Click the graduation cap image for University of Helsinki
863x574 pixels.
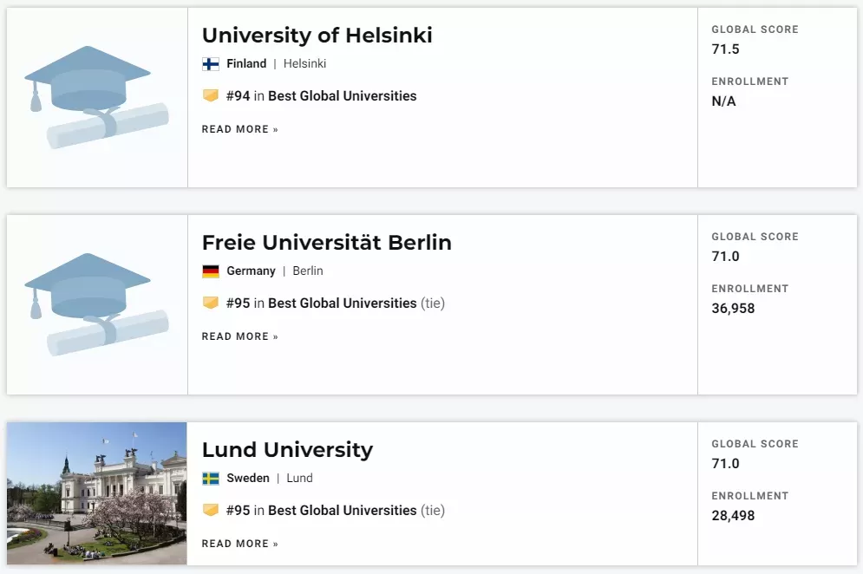[97, 97]
